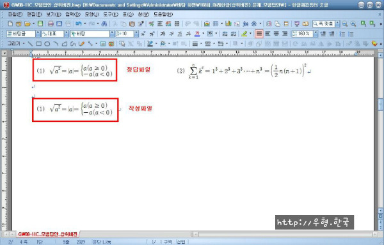Screen dimensions: 384x245
Task: Close the document with the menu bar X
Action: [x=380, y=15]
